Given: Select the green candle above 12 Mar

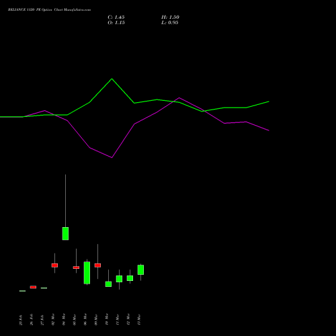Looking at the screenshot, I should click(130, 278).
